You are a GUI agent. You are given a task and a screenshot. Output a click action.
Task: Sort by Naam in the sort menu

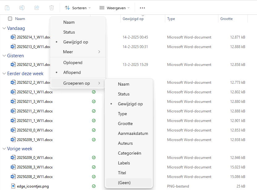pyautogui.click(x=78, y=22)
